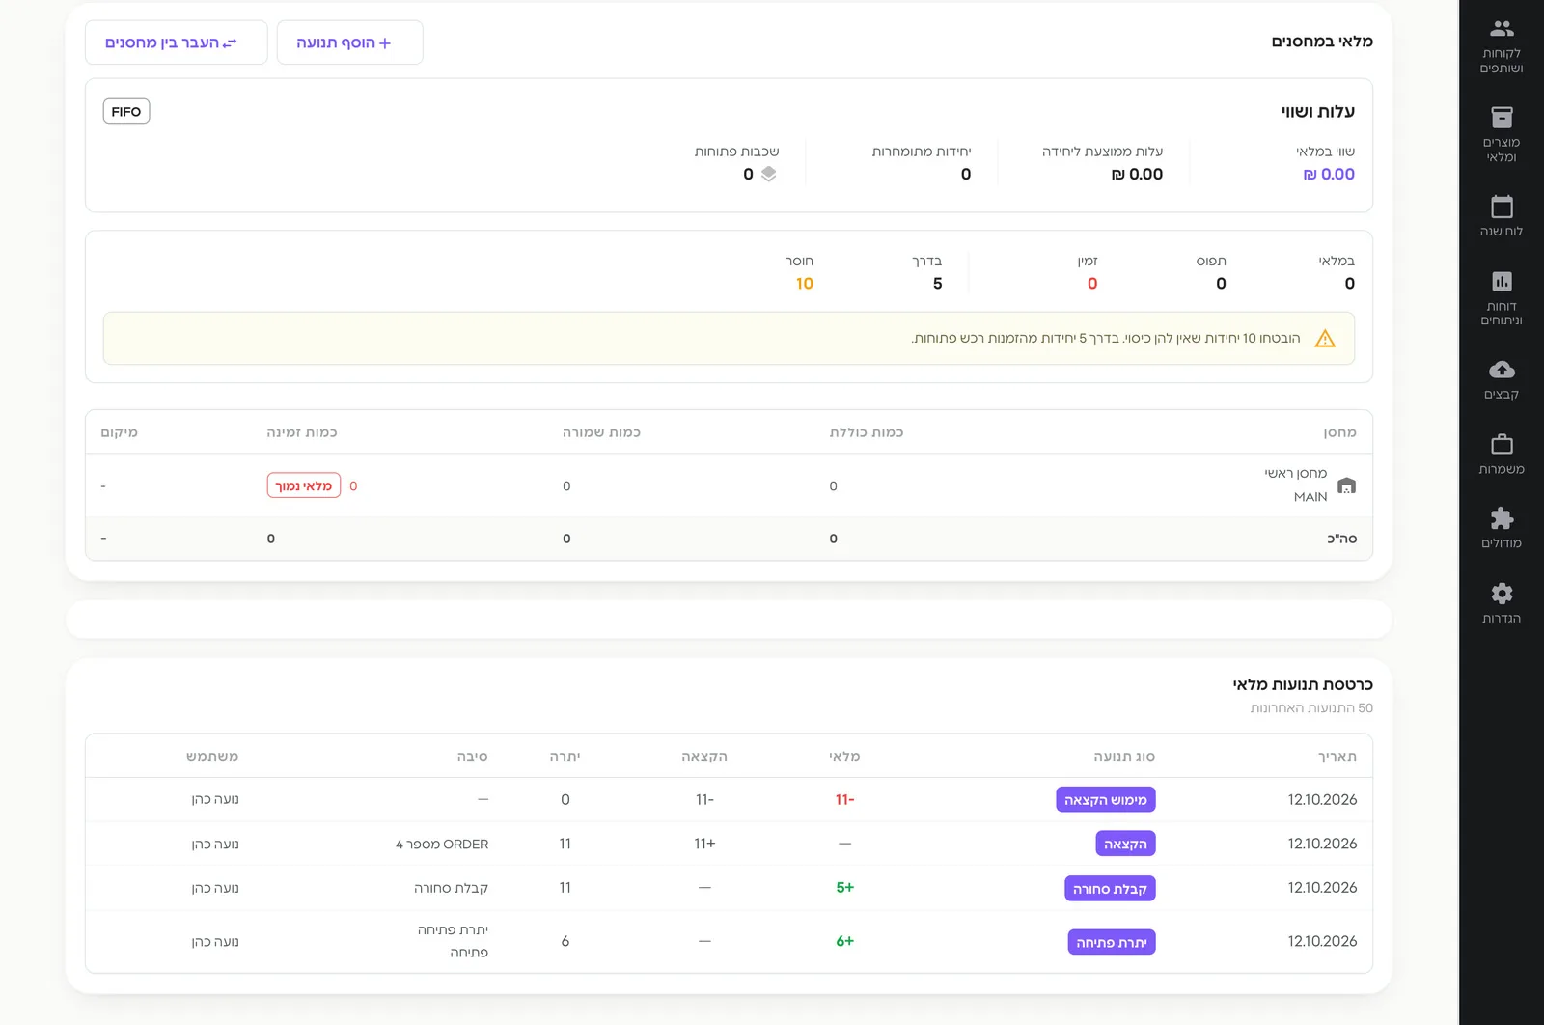
Task: Click the FIFO costing method badge
Action: click(x=126, y=111)
